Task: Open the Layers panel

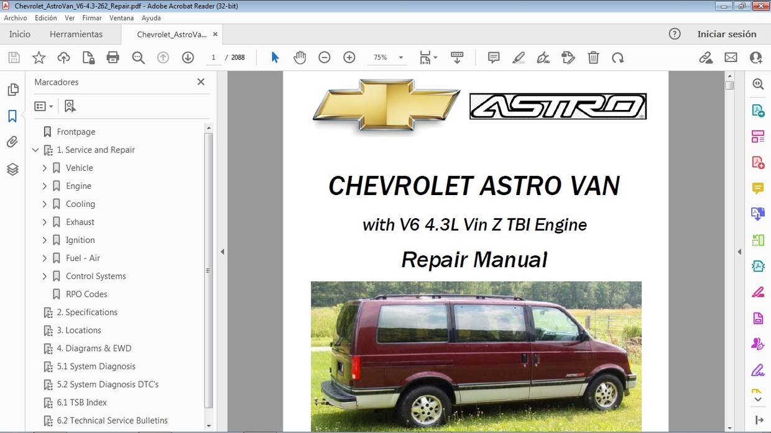Action: coord(13,169)
